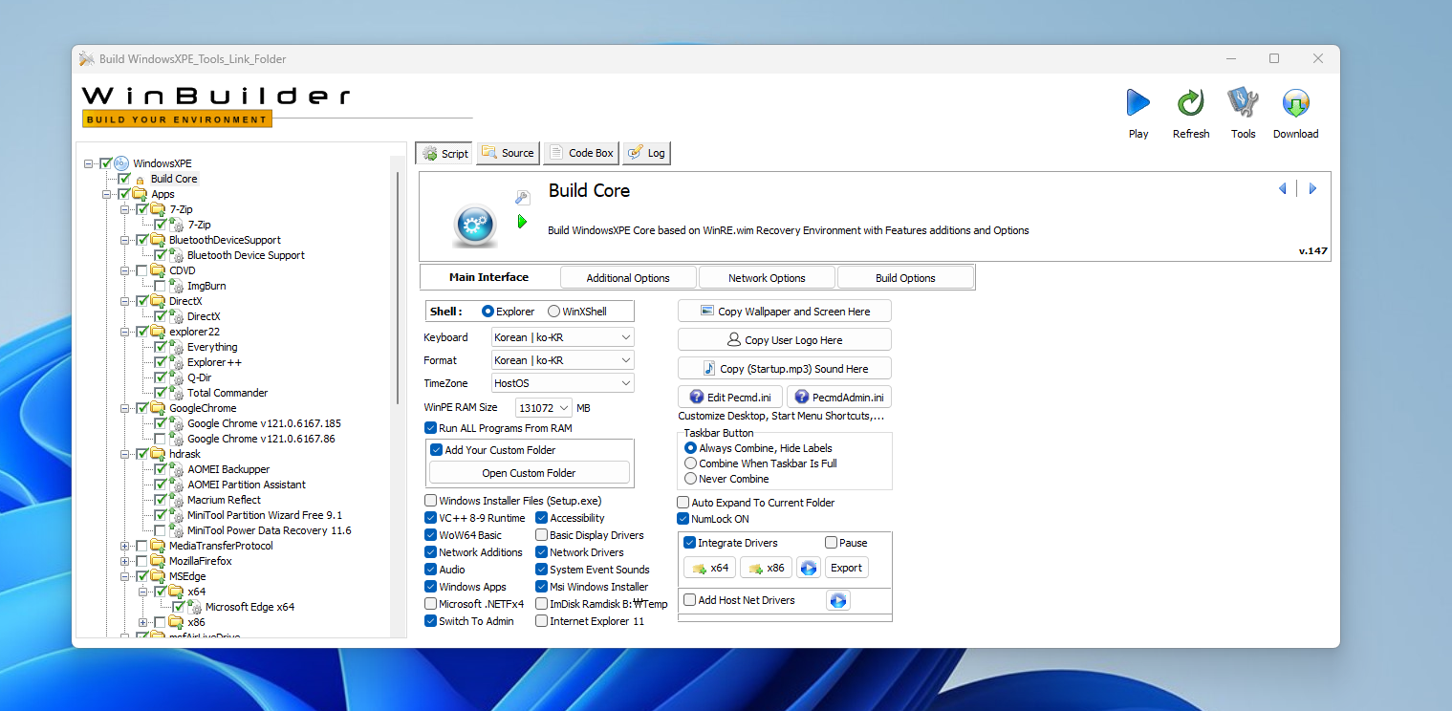Click the blue play icon next to x86
The height and width of the screenshot is (711, 1452).
click(x=809, y=568)
